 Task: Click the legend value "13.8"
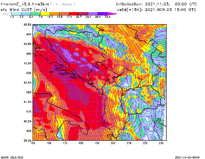coord(60,17)
